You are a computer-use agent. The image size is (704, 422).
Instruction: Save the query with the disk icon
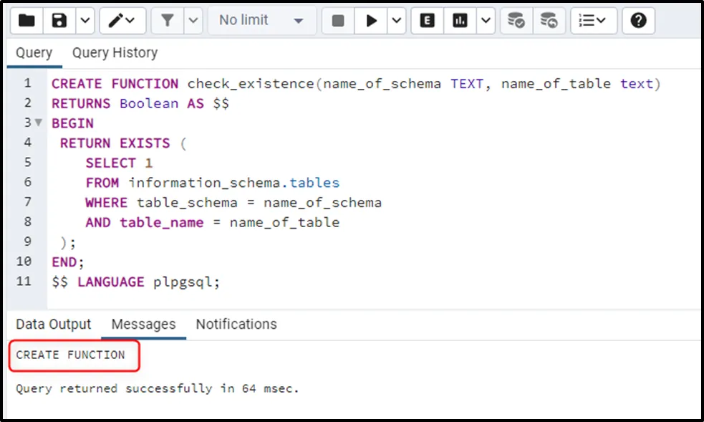pos(59,21)
